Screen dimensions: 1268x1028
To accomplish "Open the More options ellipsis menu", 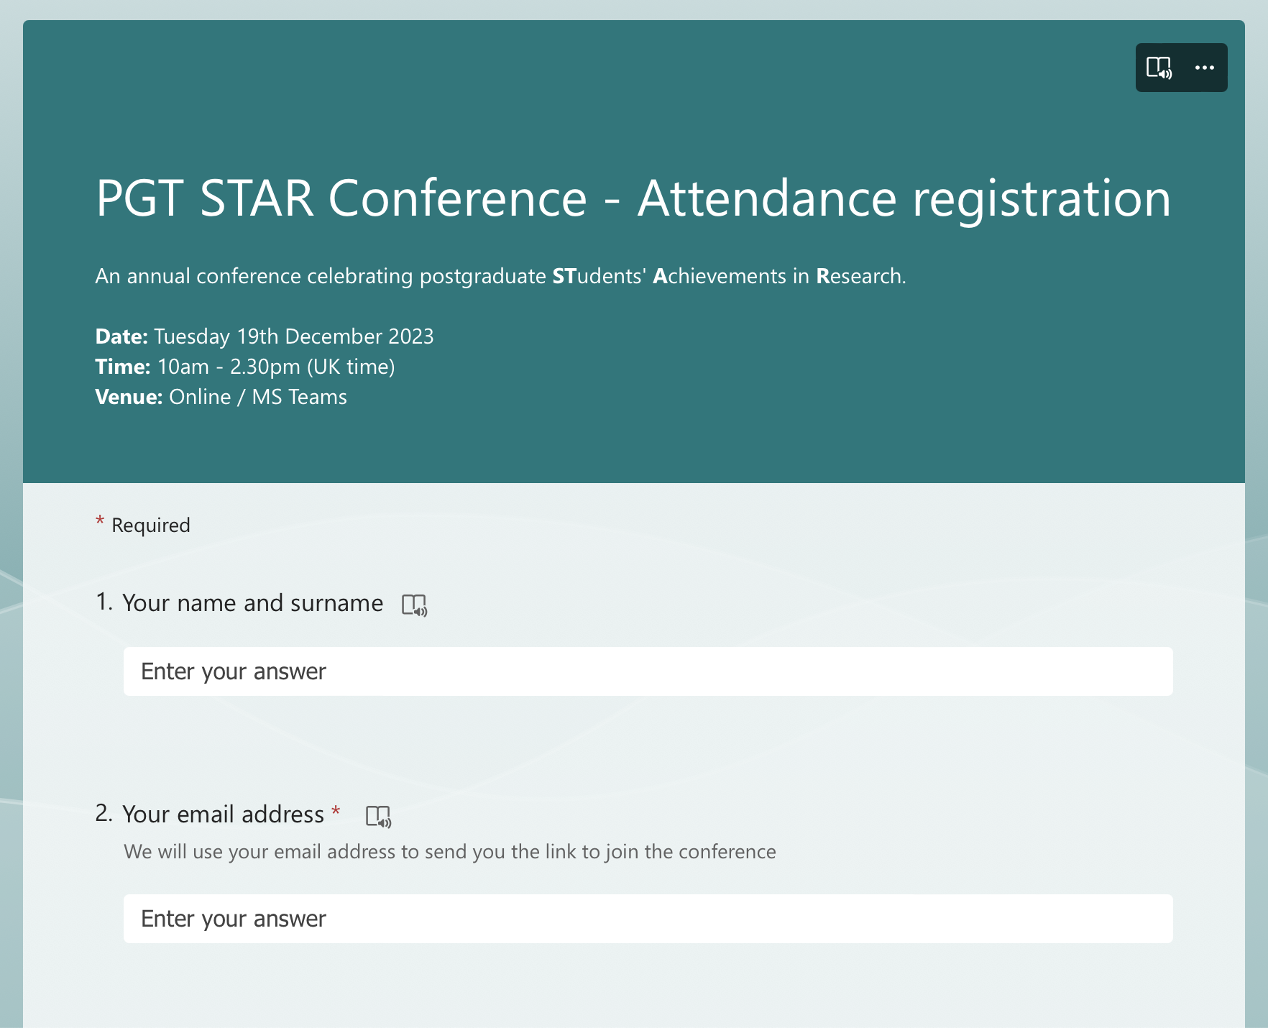I will pyautogui.click(x=1204, y=68).
